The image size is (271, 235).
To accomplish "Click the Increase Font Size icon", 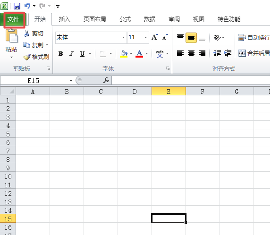I will [x=155, y=37].
